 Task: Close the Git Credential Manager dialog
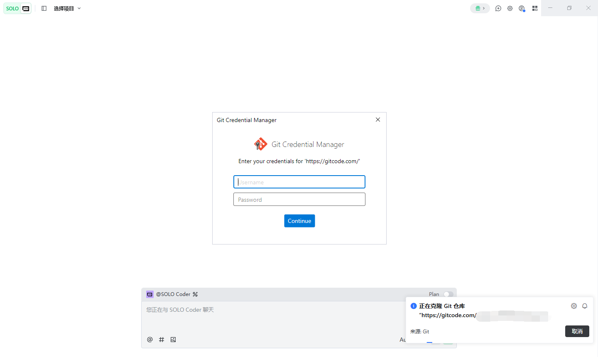(x=378, y=120)
